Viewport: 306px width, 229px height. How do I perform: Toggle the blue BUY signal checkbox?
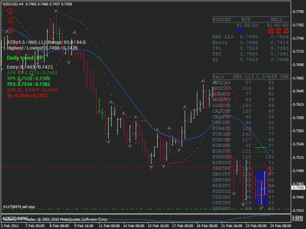pyautogui.click(x=240, y=31)
